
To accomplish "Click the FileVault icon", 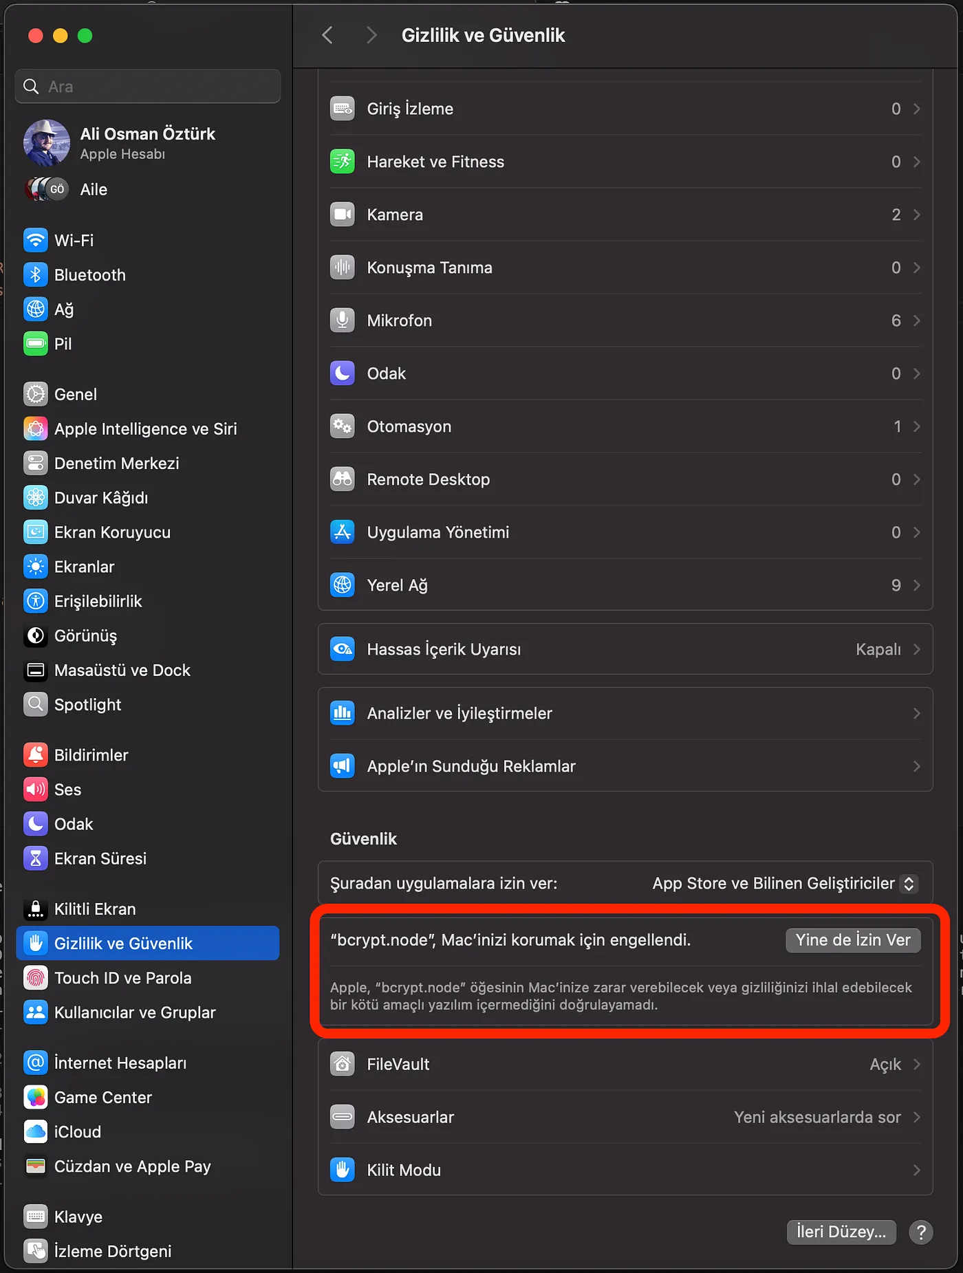I will (342, 1064).
